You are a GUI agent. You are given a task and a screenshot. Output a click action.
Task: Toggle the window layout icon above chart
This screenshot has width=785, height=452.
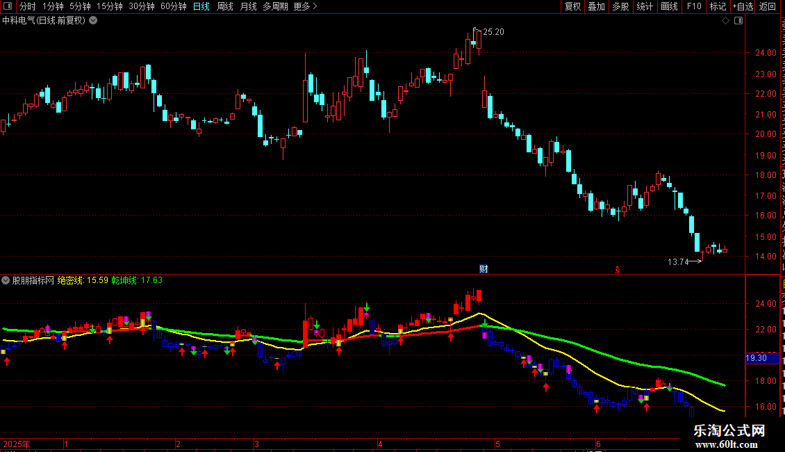tap(738, 21)
